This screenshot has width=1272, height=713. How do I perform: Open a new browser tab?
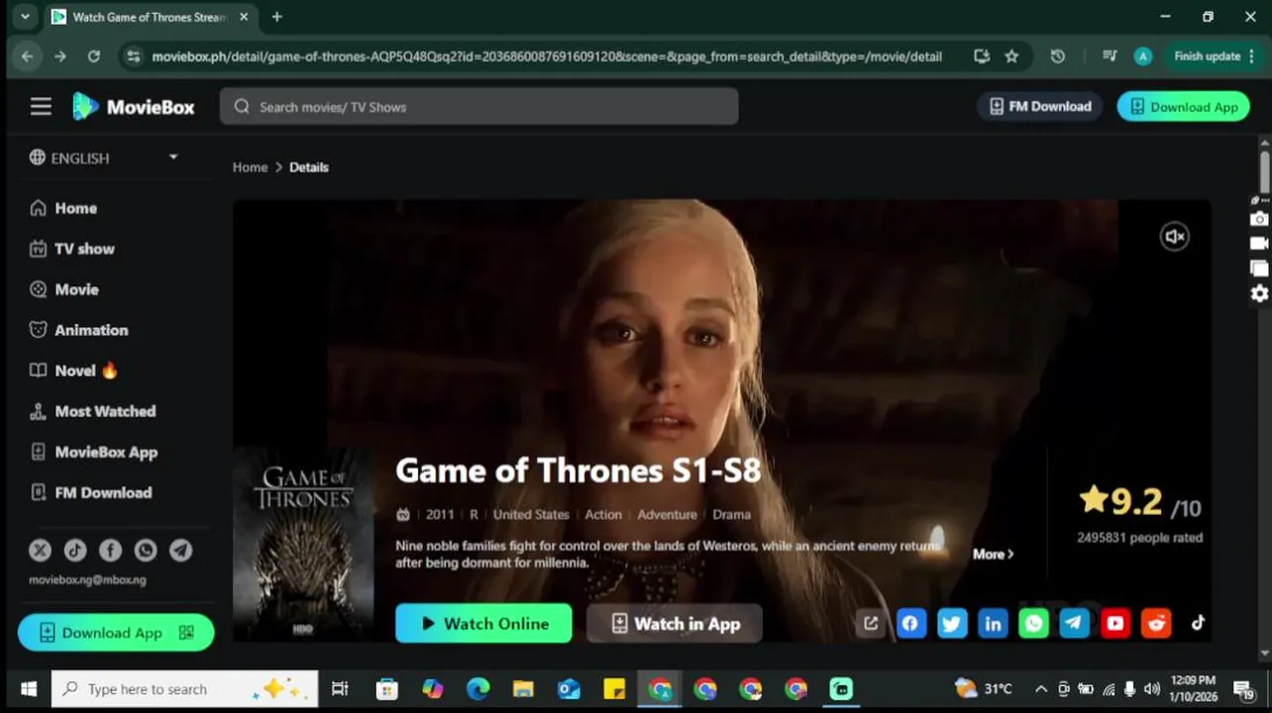coord(276,17)
